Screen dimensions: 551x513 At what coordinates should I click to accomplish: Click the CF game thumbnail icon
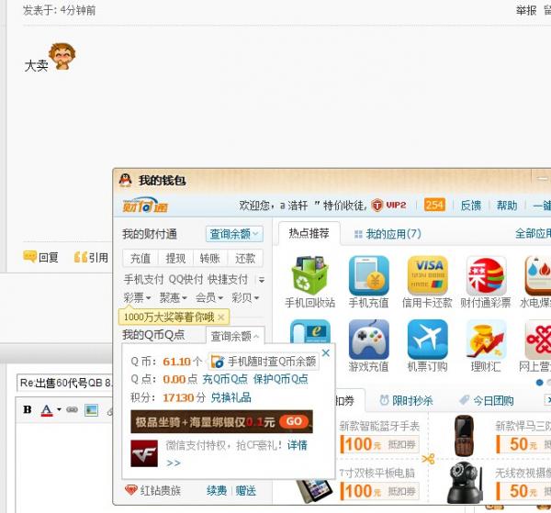click(144, 453)
